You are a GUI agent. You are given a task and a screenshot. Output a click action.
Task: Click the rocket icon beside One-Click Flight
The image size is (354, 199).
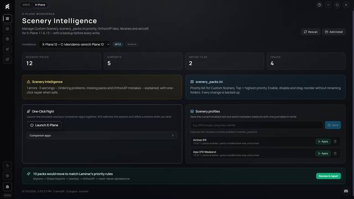(28, 111)
